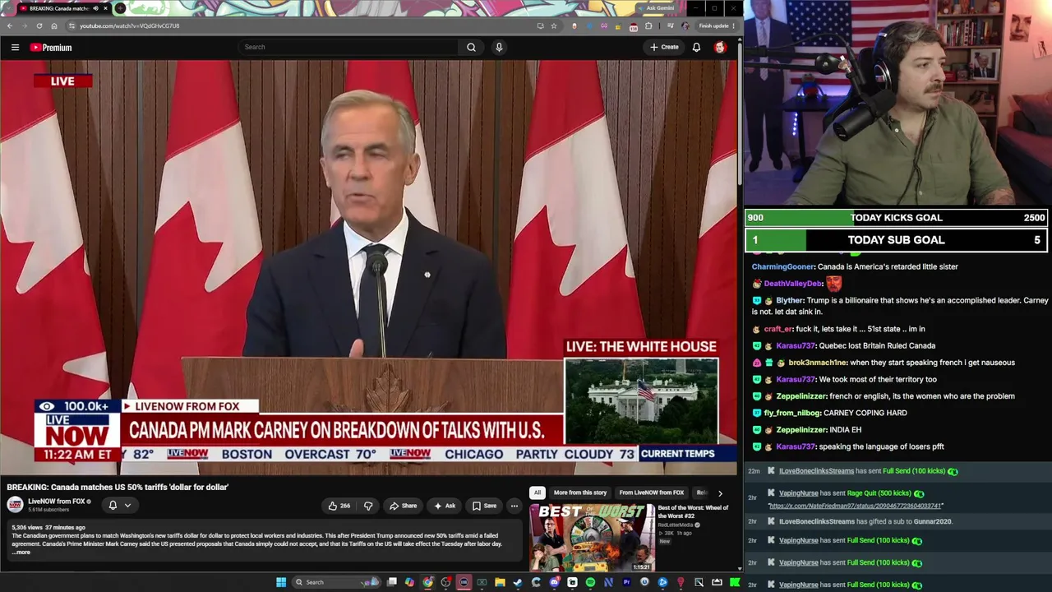The height and width of the screenshot is (592, 1052).
Task: Open Best of the Worst: Wheel video title
Action: (x=693, y=511)
